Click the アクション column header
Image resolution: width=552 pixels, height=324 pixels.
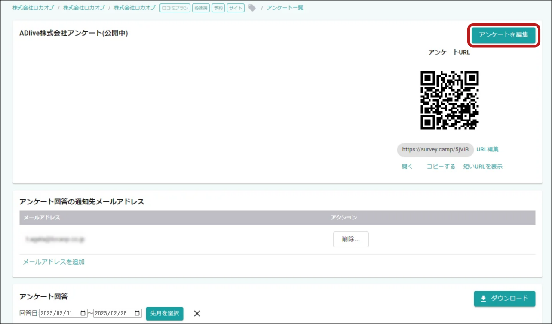pos(344,217)
